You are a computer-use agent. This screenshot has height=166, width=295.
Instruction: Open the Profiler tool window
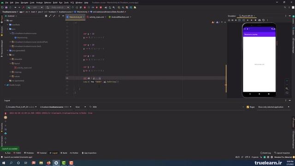point(74,153)
